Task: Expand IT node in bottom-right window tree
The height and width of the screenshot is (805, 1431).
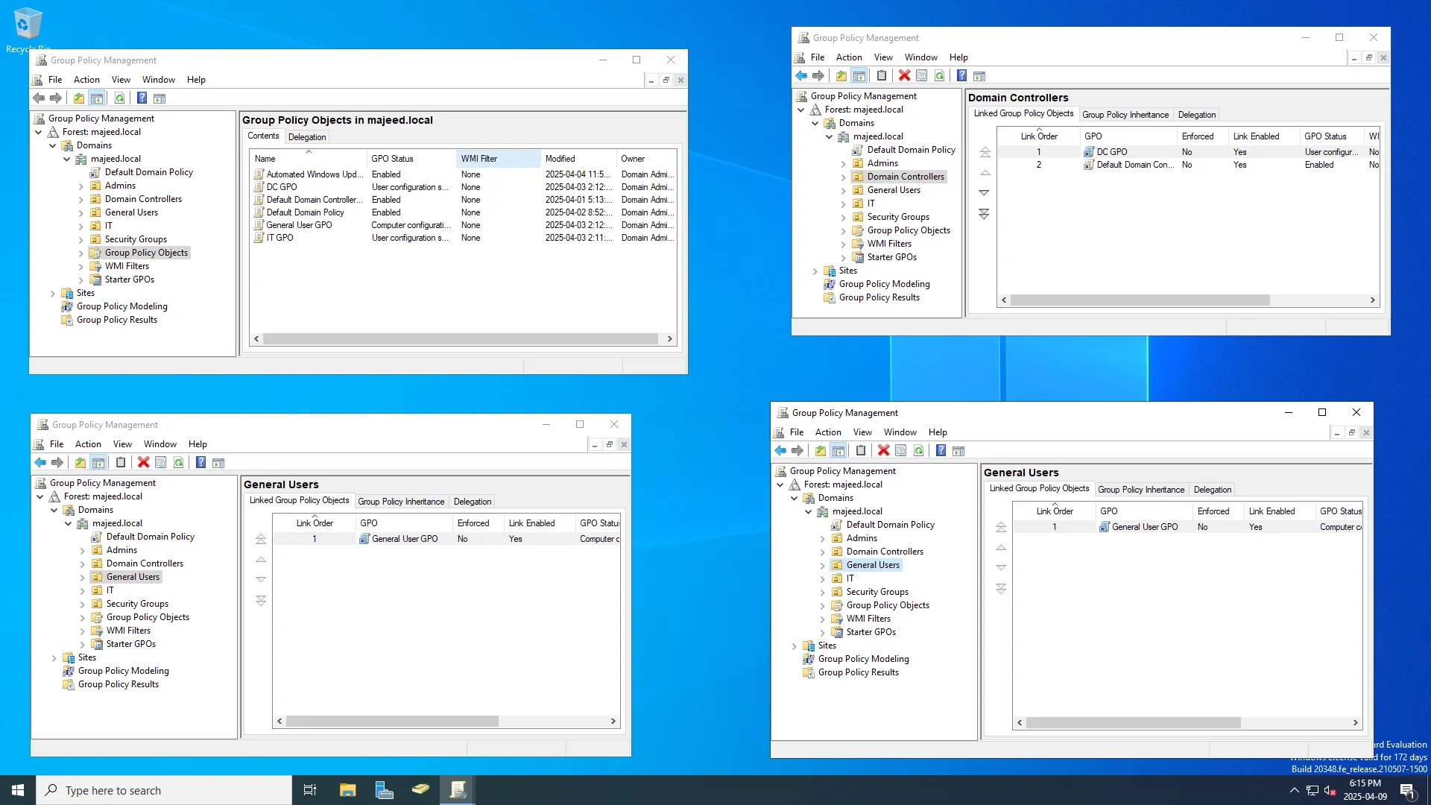Action: (823, 579)
